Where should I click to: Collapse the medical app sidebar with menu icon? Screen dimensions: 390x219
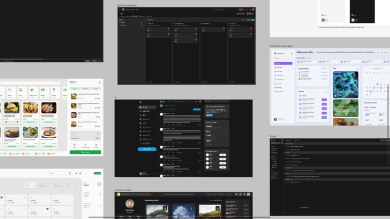[x=291, y=53]
